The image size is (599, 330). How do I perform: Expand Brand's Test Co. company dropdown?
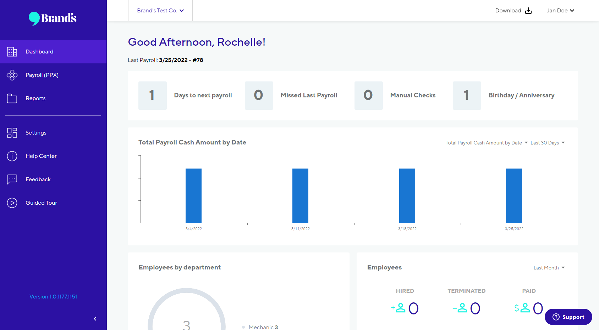tap(160, 11)
